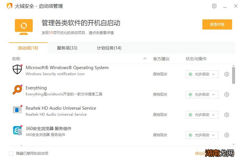This screenshot has width=244, height=161.
Task: Open gear settings for Everything row
Action: [x=226, y=95]
